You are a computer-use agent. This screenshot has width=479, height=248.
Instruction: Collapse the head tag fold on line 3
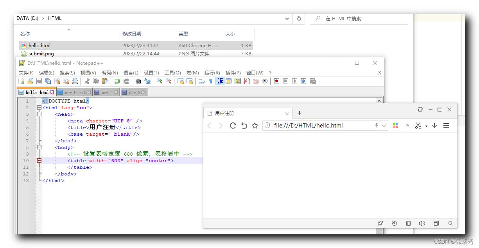point(39,114)
